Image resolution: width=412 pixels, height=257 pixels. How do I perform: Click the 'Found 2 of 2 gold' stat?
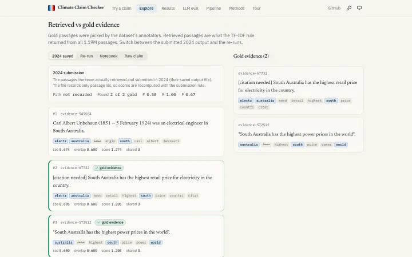click(117, 94)
